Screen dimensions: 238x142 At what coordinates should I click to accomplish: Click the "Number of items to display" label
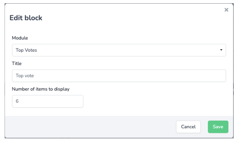coord(41,89)
